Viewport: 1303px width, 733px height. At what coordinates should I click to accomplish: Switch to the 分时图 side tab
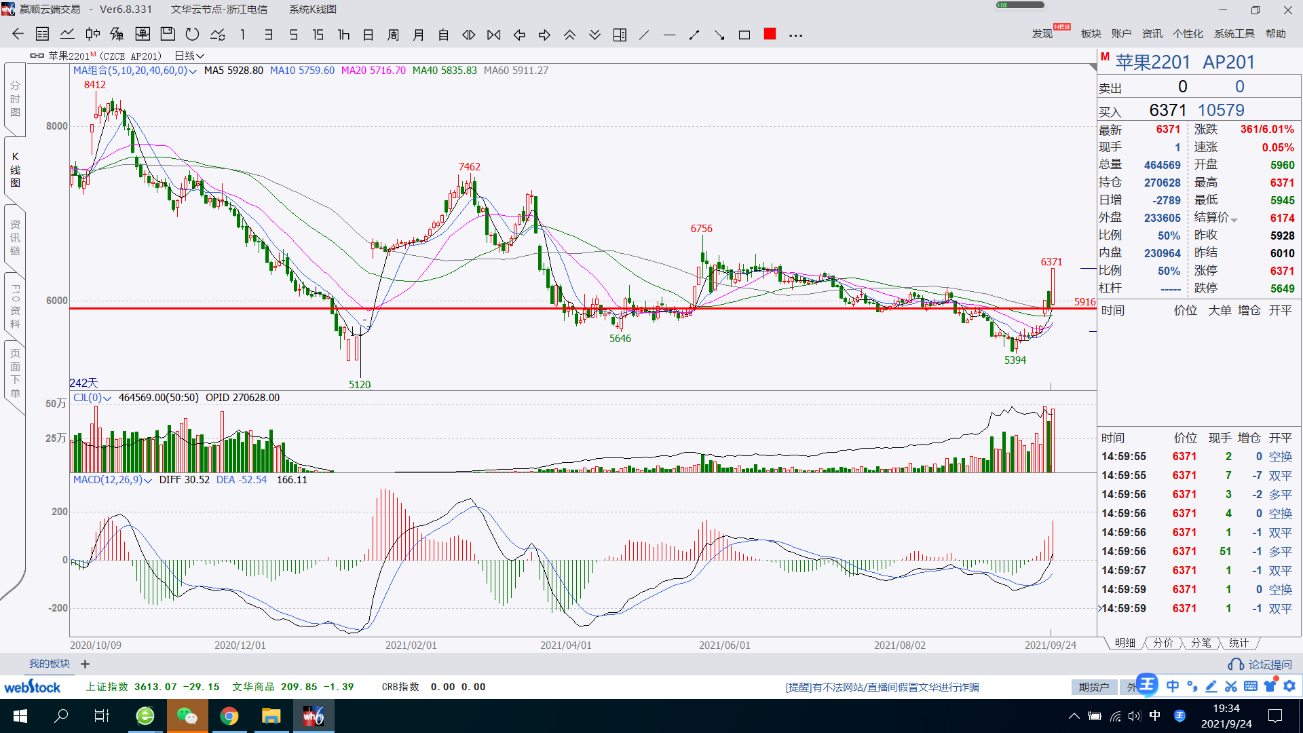(x=15, y=99)
